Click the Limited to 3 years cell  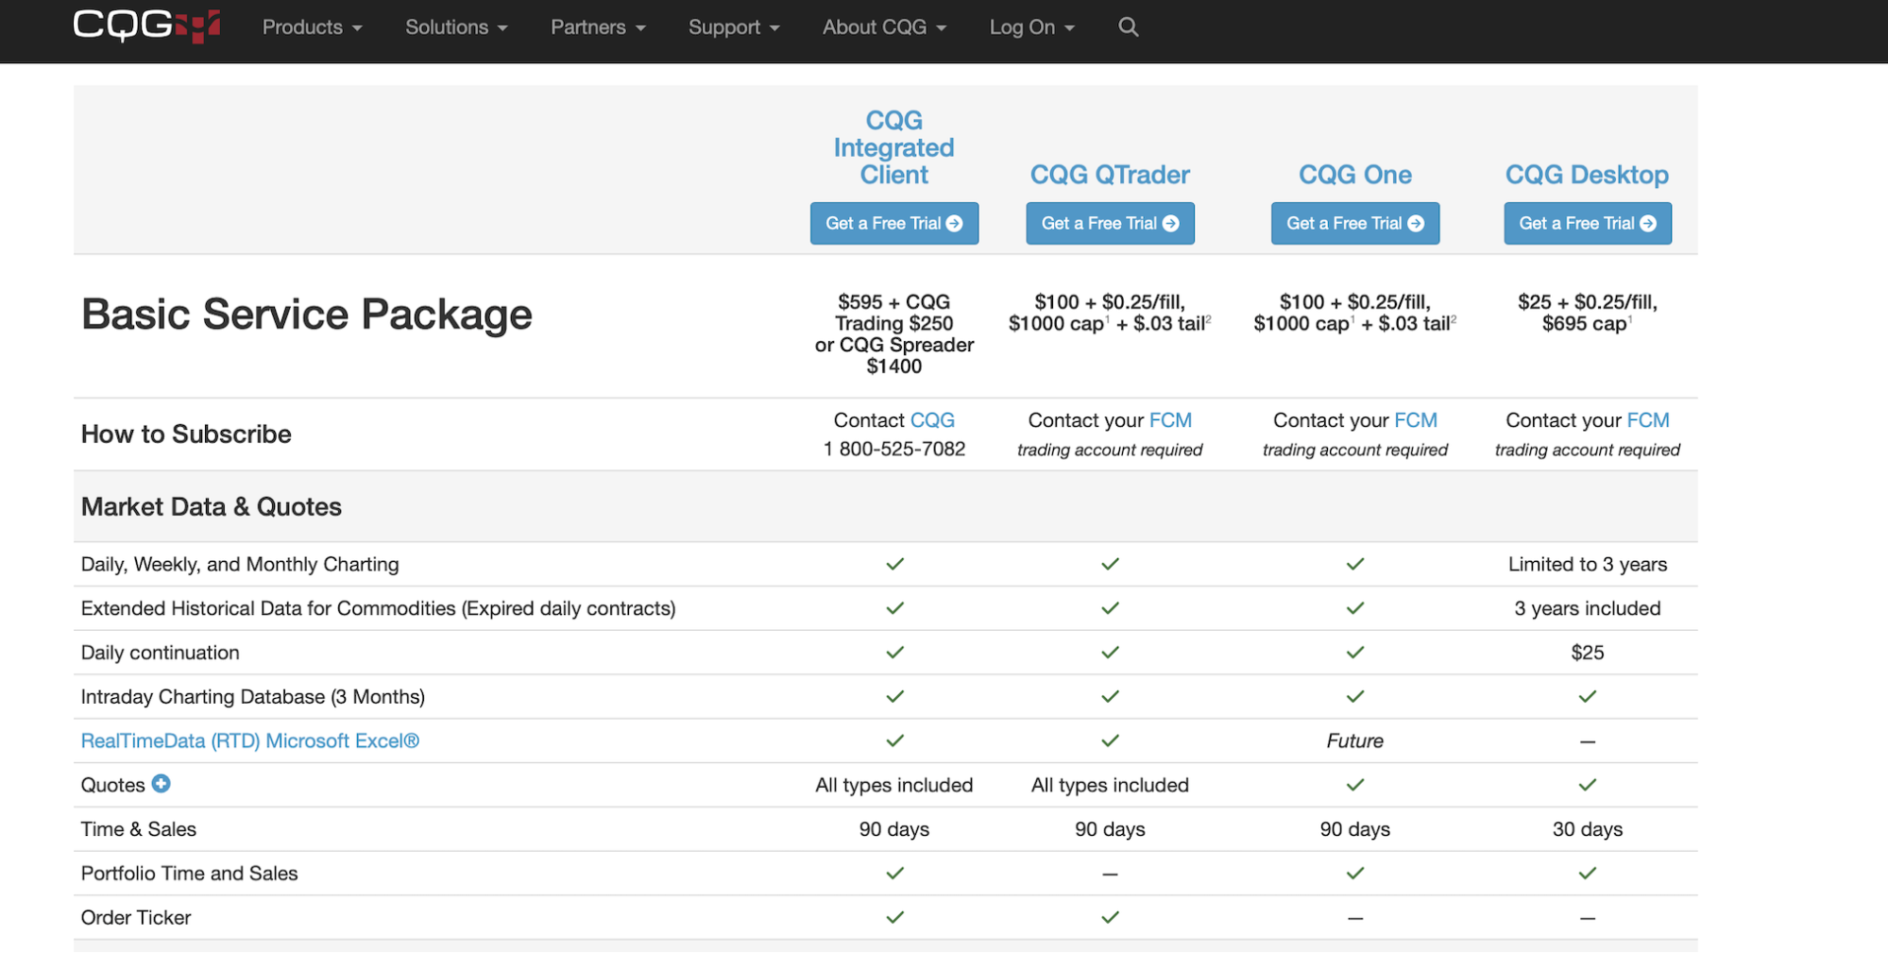(1587, 564)
